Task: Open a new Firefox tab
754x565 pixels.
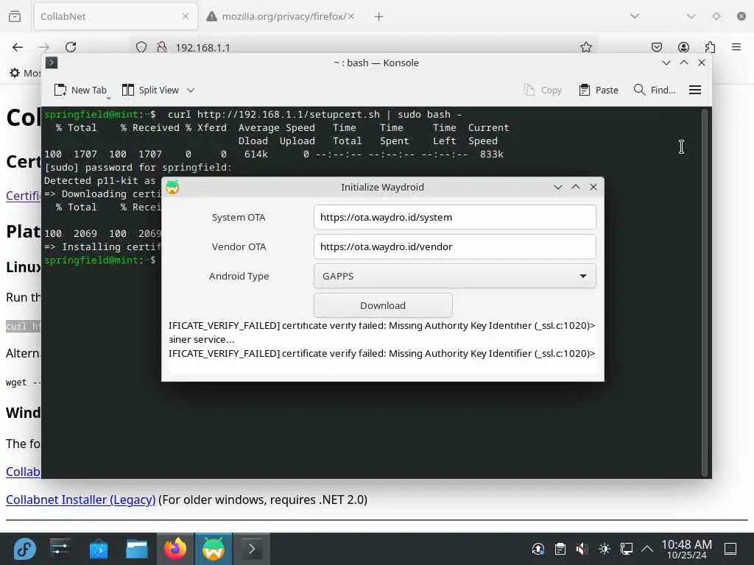Action: [378, 17]
